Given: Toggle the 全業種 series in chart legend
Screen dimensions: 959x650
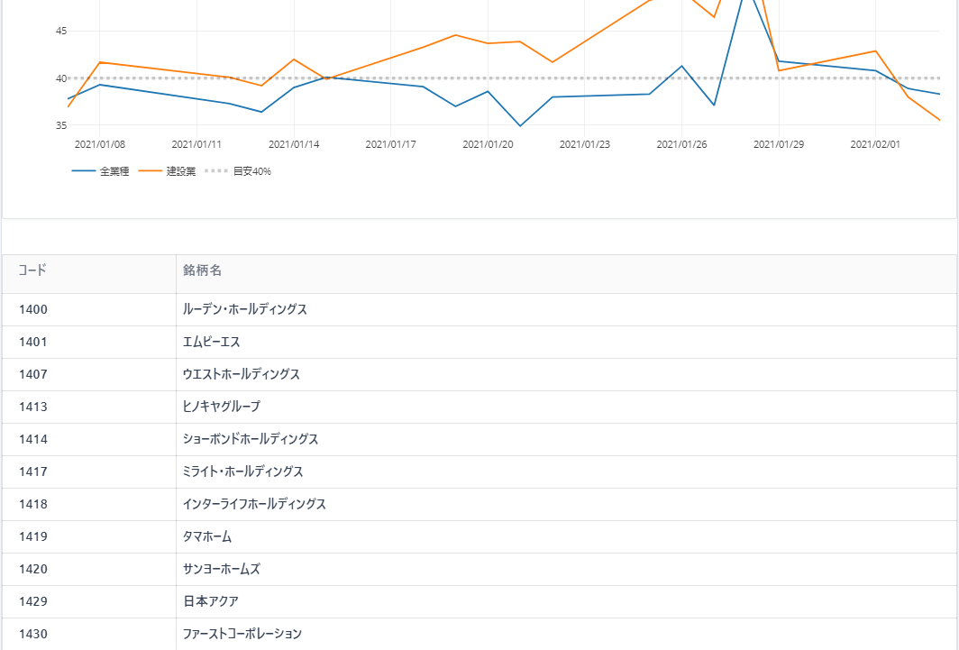Looking at the screenshot, I should coord(114,171).
